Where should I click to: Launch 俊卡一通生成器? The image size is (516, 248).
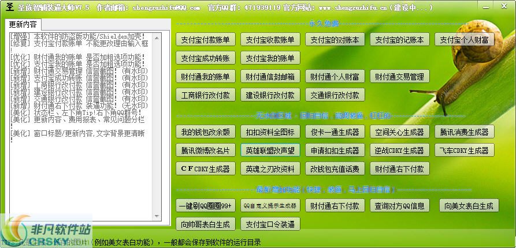335,131
